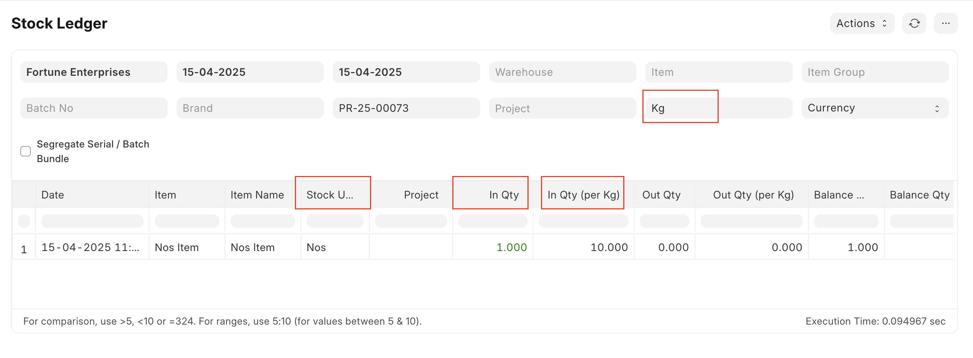Select the Nos Item row cell
The height and width of the screenshot is (358, 973).
coord(177,247)
